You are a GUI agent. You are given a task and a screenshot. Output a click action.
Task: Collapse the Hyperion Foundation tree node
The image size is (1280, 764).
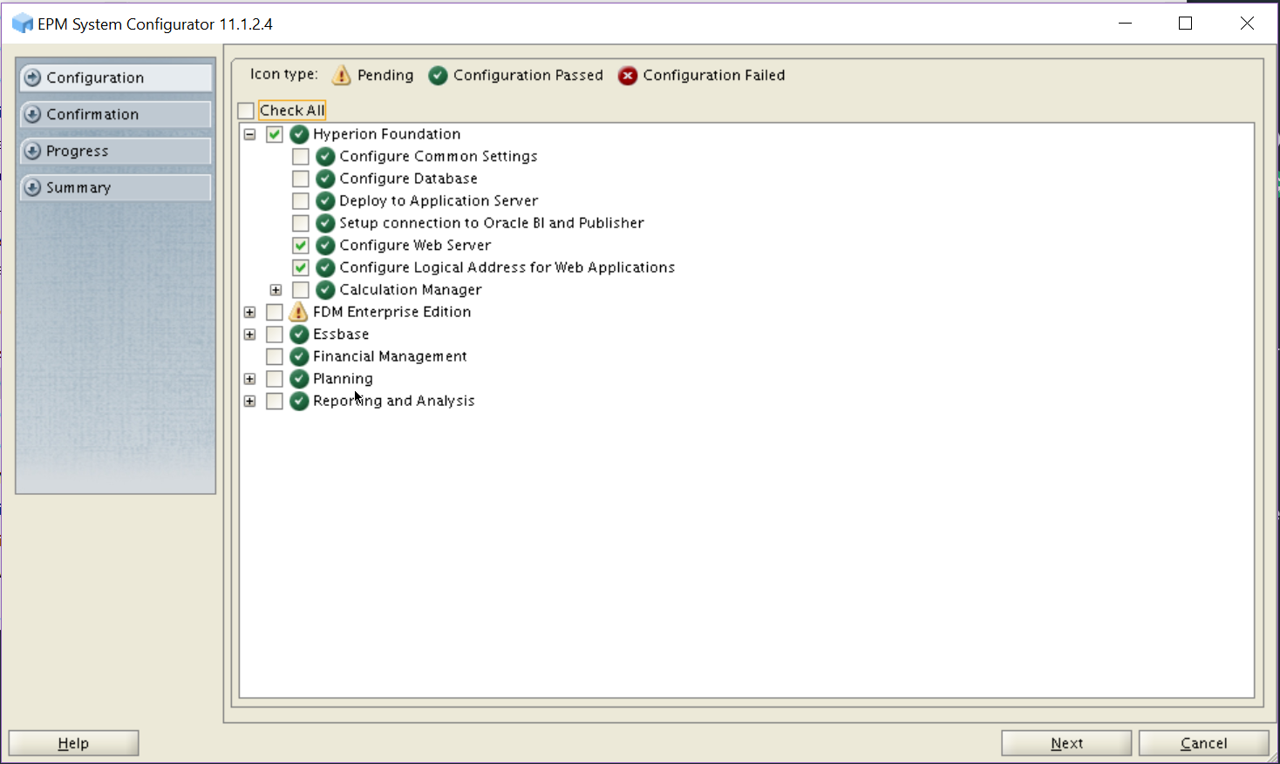click(250, 134)
